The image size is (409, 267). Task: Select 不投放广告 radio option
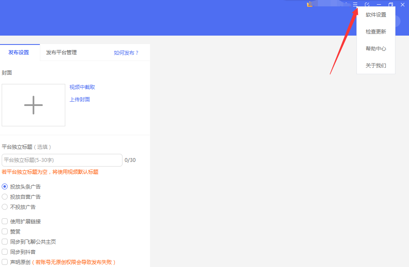tap(5, 207)
